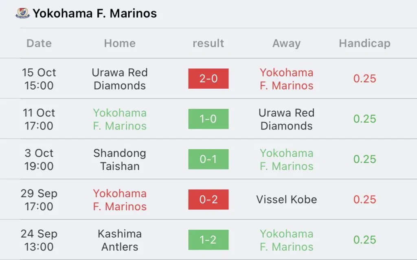Open the green 1-0 result badge
Image resolution: width=417 pixels, height=260 pixels.
[x=208, y=119]
